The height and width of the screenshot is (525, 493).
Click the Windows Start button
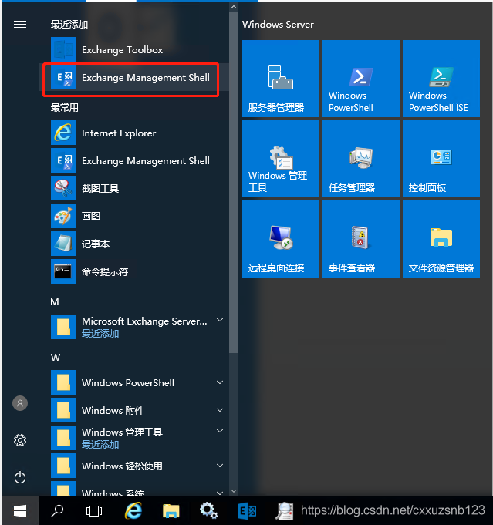(x=20, y=511)
